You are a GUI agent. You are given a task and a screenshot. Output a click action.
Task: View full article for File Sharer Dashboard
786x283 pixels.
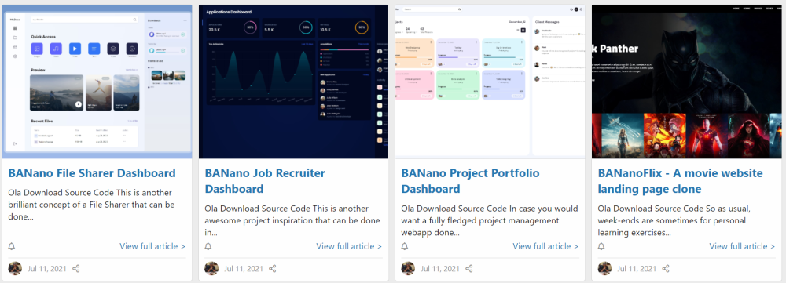(x=152, y=246)
